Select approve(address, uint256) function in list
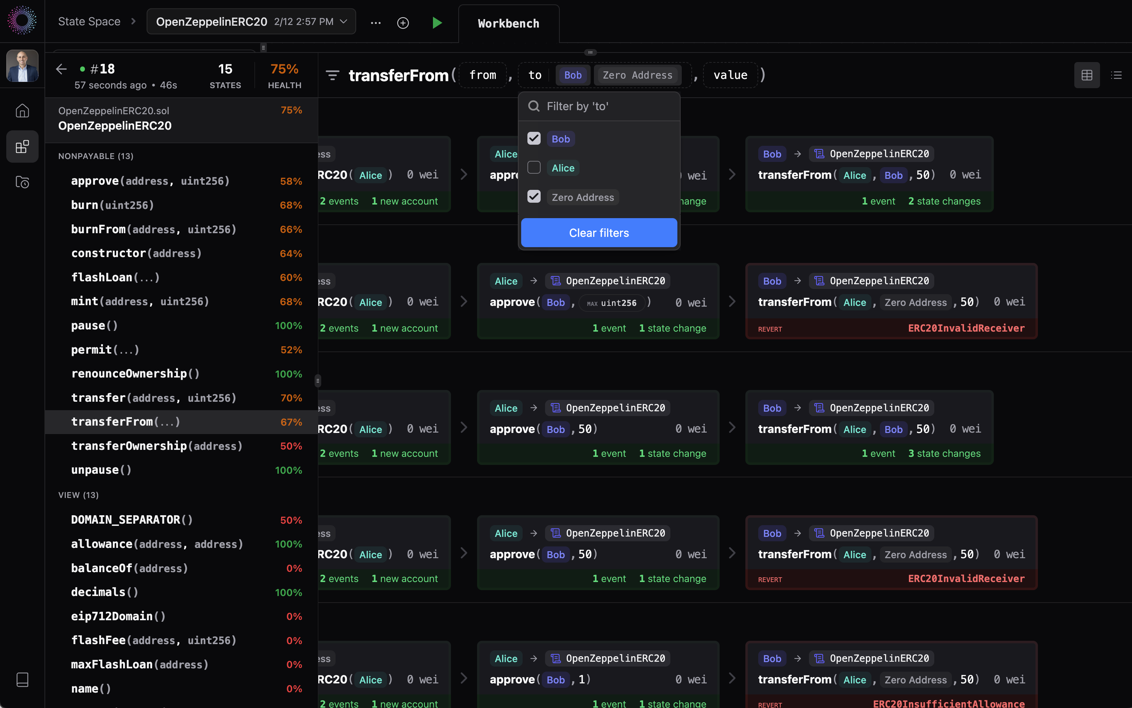 point(150,181)
